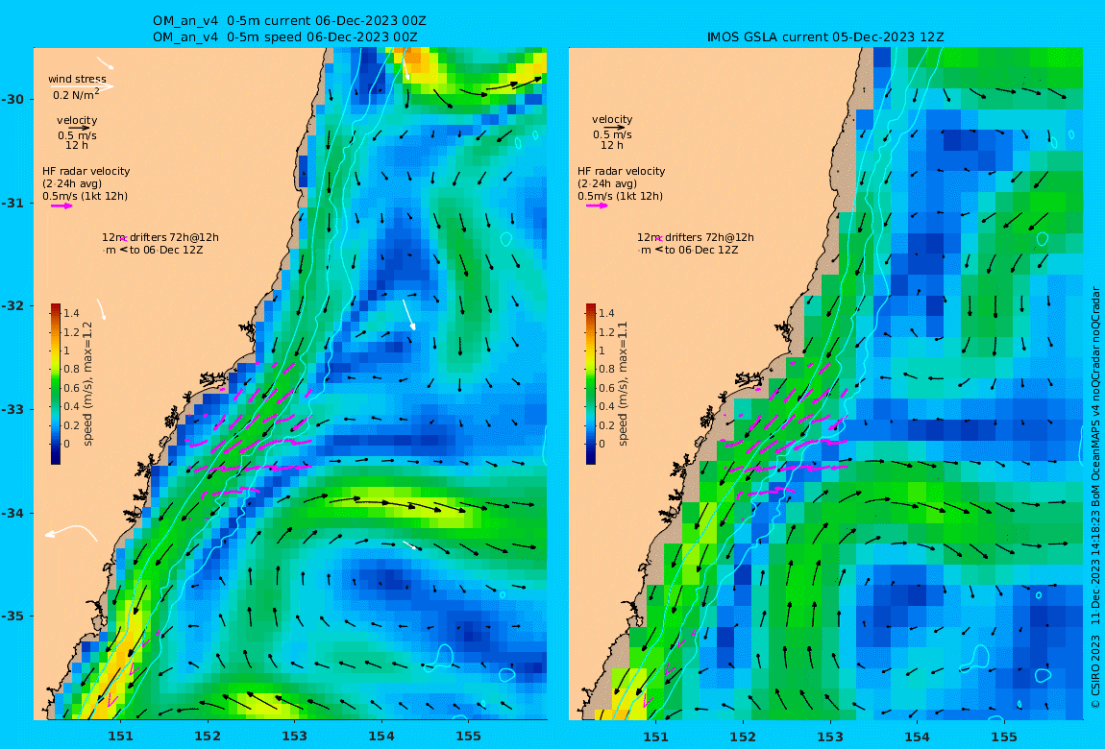Click 'speed (m/s), max=1.2' colorbar label

click(88, 384)
